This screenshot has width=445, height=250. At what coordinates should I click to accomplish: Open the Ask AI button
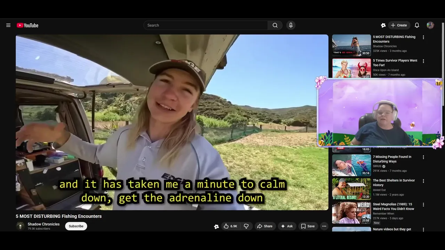click(287, 226)
